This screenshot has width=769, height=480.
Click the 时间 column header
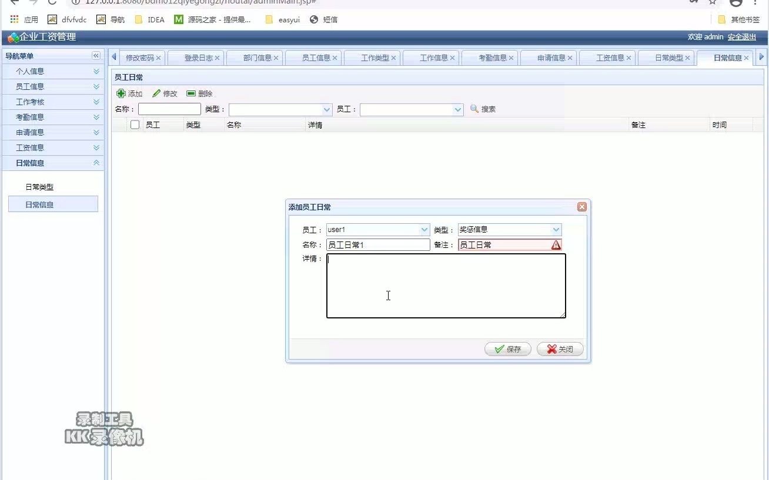coord(731,125)
